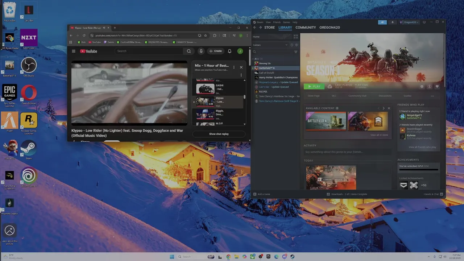Switch to the Steam COMMUNITY tab
The image size is (464, 261).
tap(306, 28)
